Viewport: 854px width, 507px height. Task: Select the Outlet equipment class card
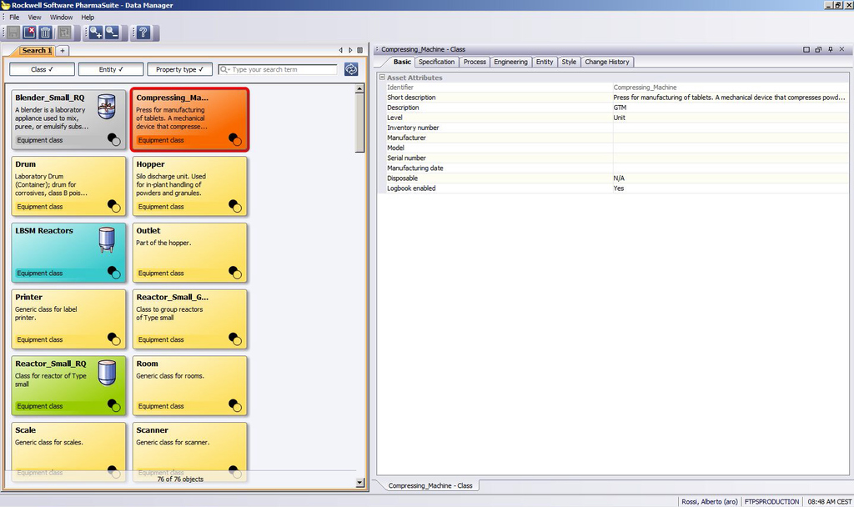point(189,253)
